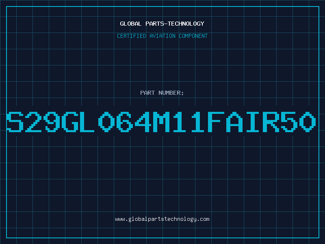The width and height of the screenshot is (325, 244).
Task: Click the letter M in the part number
Action: 161,122
